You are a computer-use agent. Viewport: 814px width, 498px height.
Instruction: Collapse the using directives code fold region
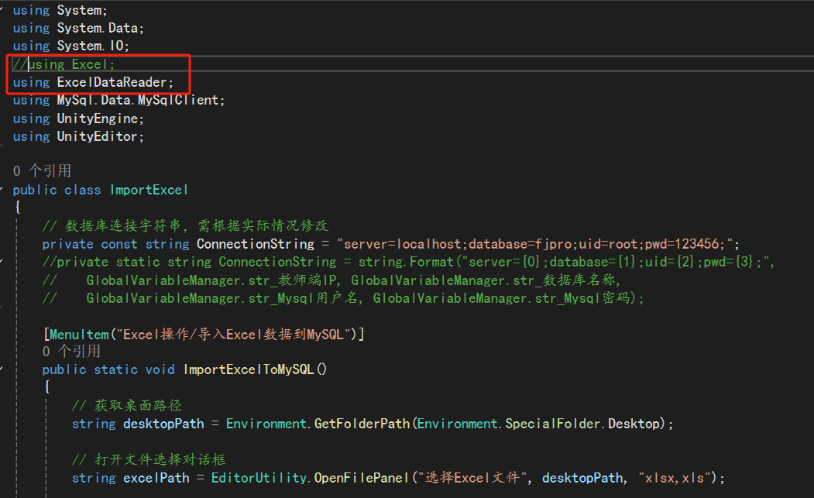coord(4,9)
